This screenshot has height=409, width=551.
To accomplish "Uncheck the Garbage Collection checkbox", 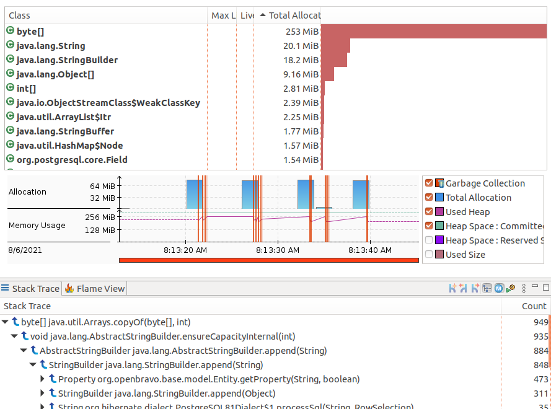I will [429, 183].
